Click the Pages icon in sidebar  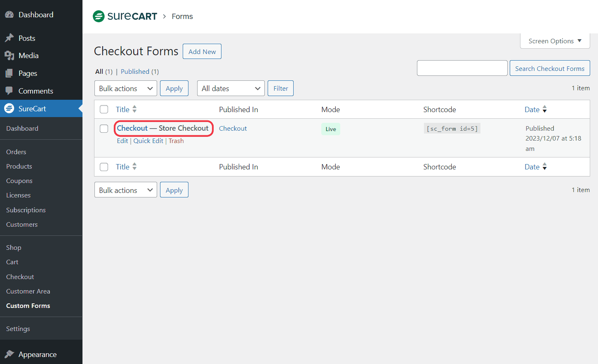(9, 73)
